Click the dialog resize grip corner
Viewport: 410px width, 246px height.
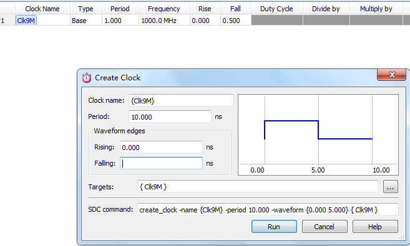coord(402,237)
